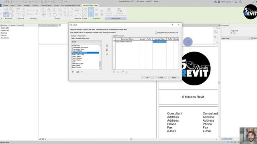257x144 pixels.
Task: Select Project Status in the fields list
Action: 76,60
